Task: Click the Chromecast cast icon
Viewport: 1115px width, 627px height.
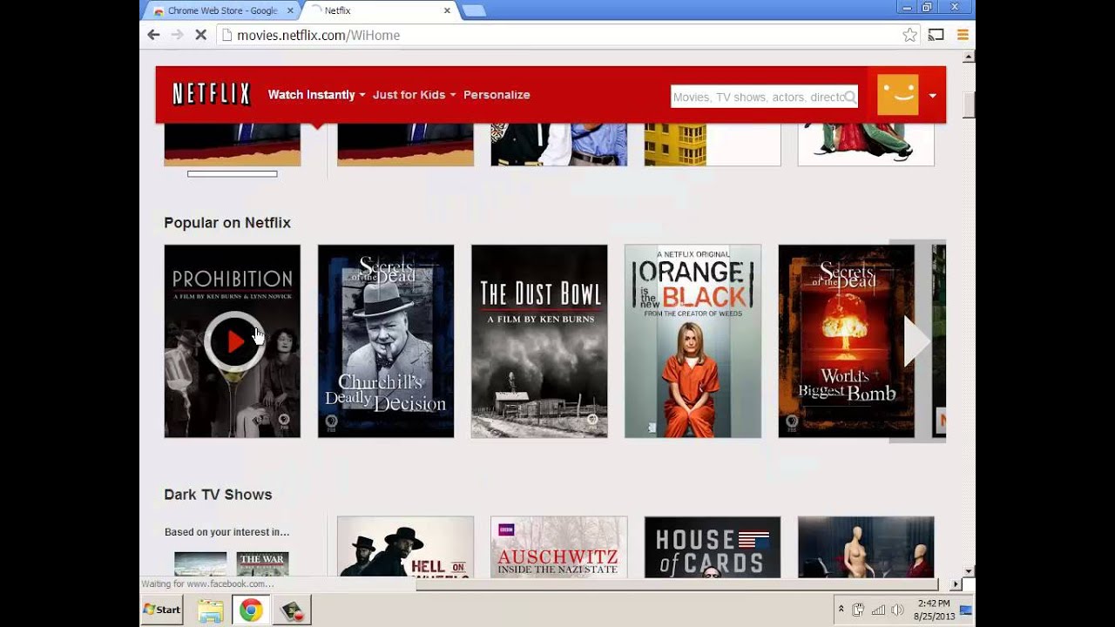Action: tap(936, 35)
